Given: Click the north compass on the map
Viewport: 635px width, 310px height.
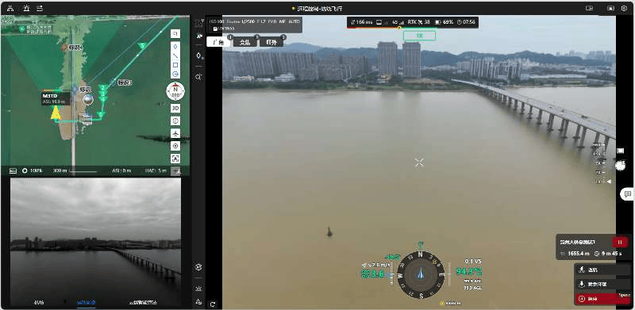Looking at the screenshot, I should 175,91.
